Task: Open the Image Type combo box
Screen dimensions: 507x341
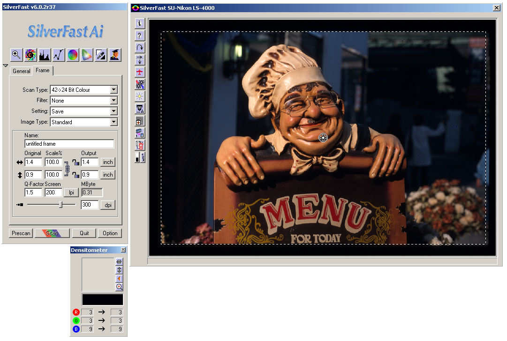Action: point(114,122)
